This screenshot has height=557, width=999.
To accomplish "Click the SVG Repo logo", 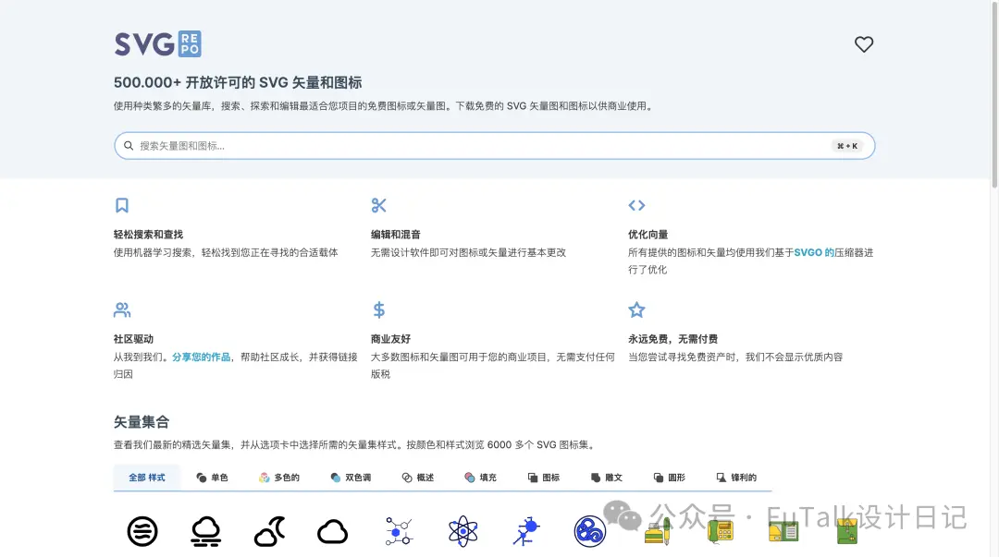I will [x=157, y=44].
